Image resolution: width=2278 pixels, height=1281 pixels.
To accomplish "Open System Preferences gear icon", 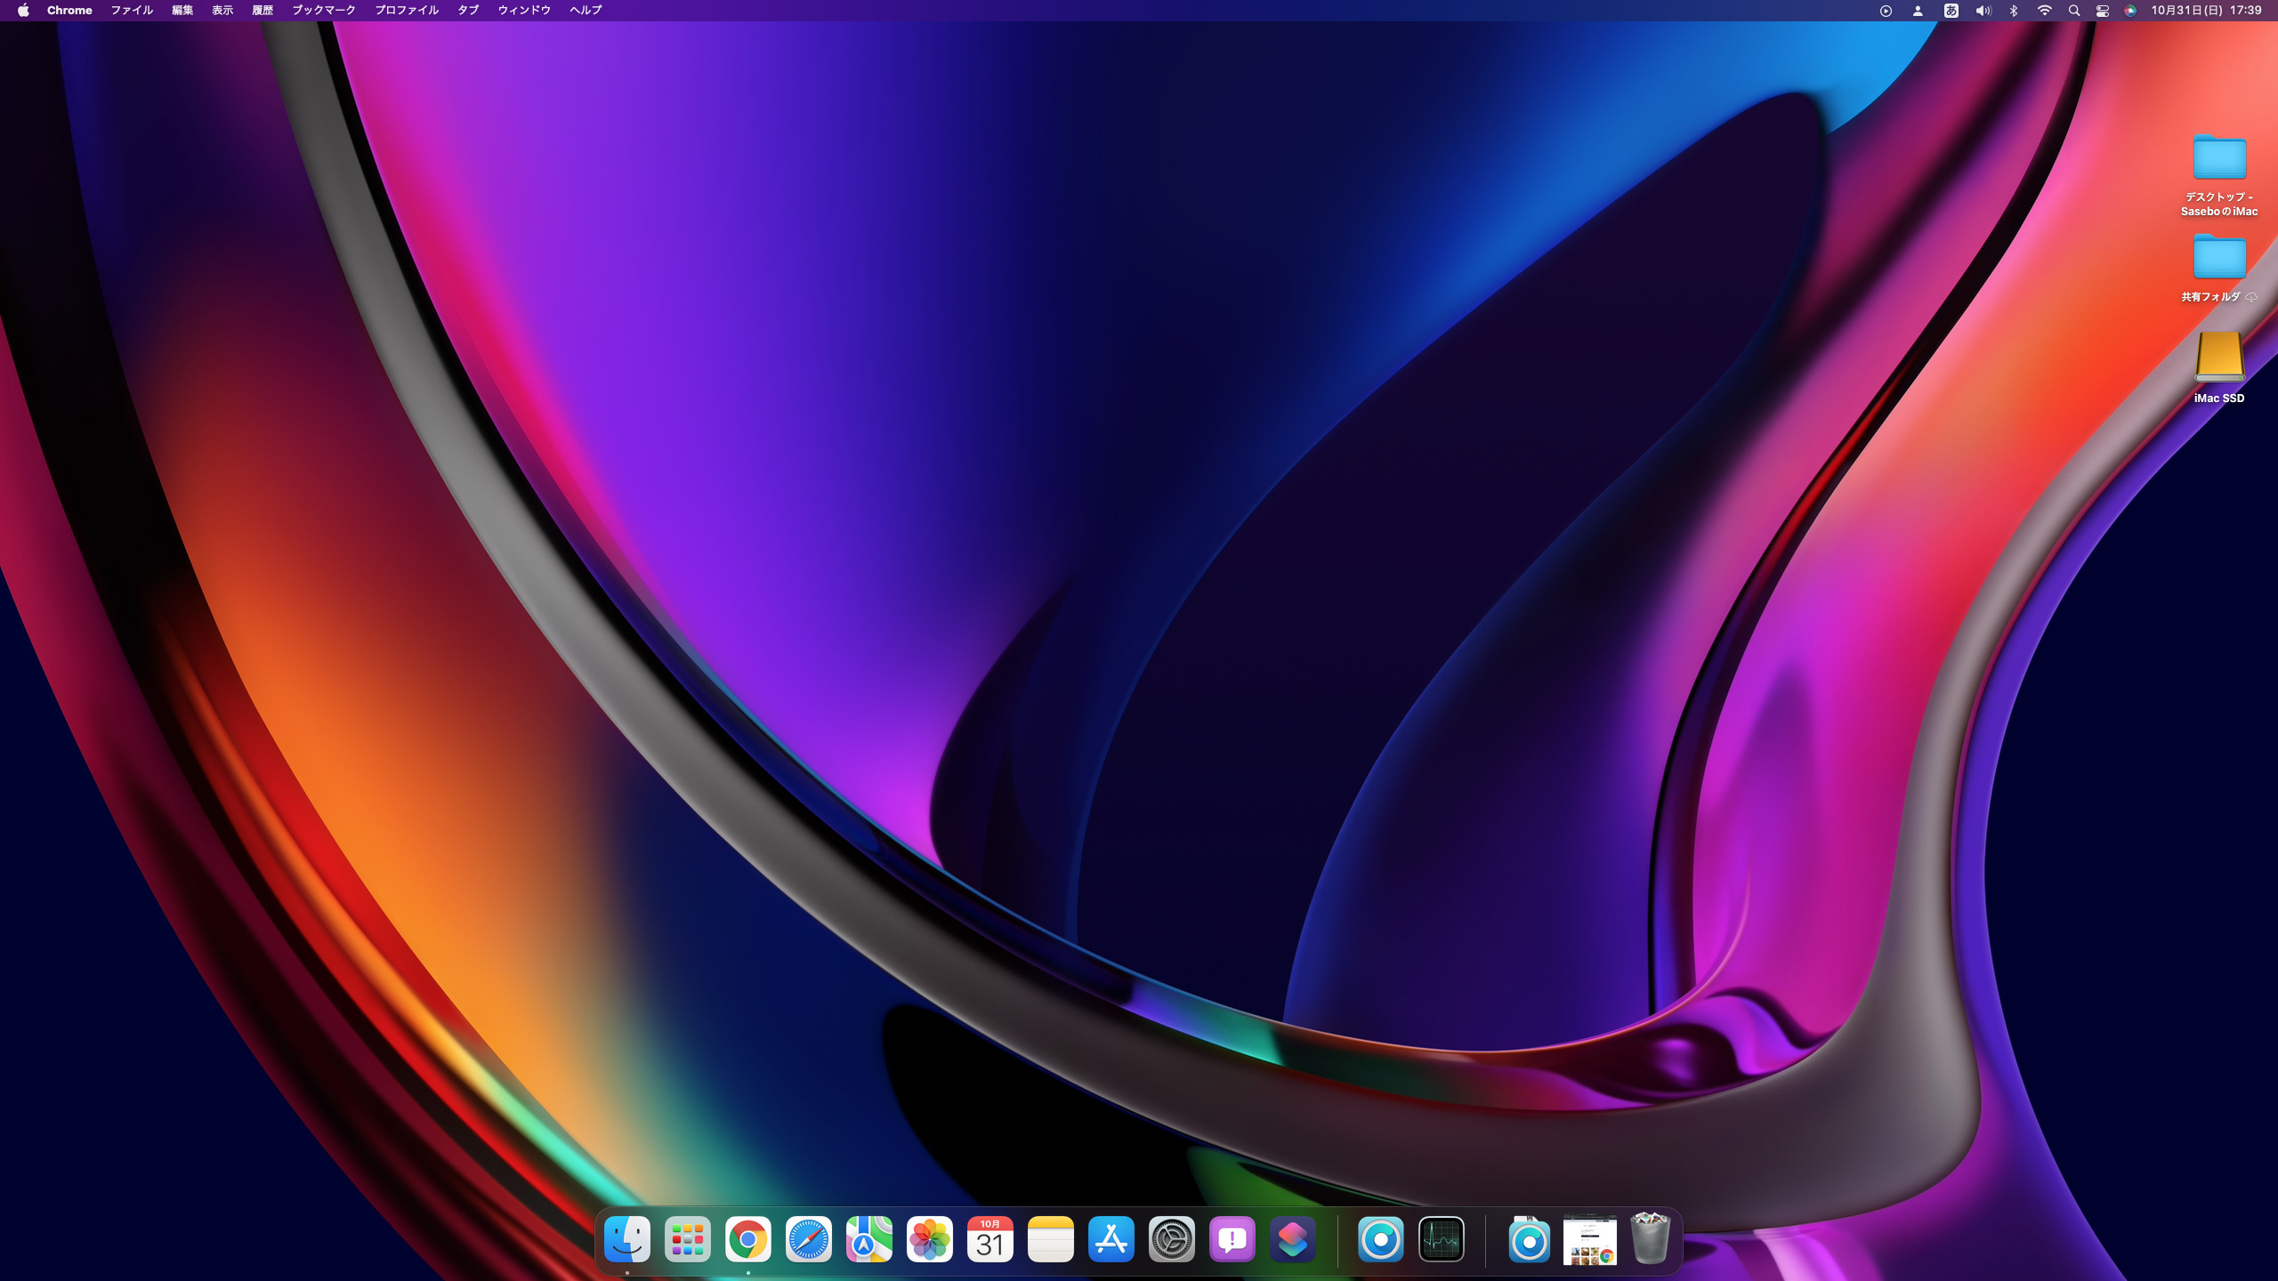I will click(x=1172, y=1239).
